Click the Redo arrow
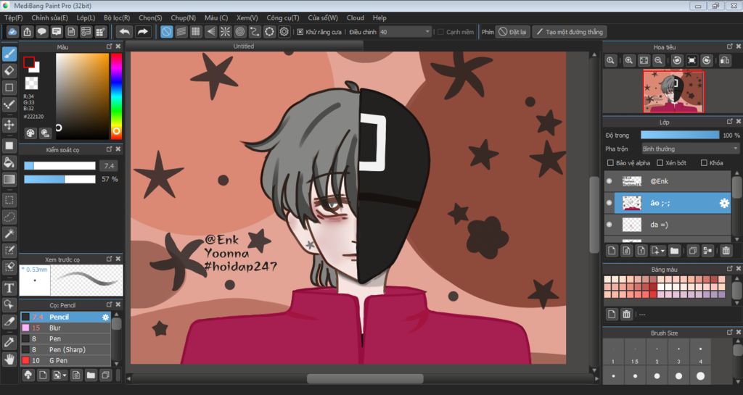 pyautogui.click(x=142, y=32)
